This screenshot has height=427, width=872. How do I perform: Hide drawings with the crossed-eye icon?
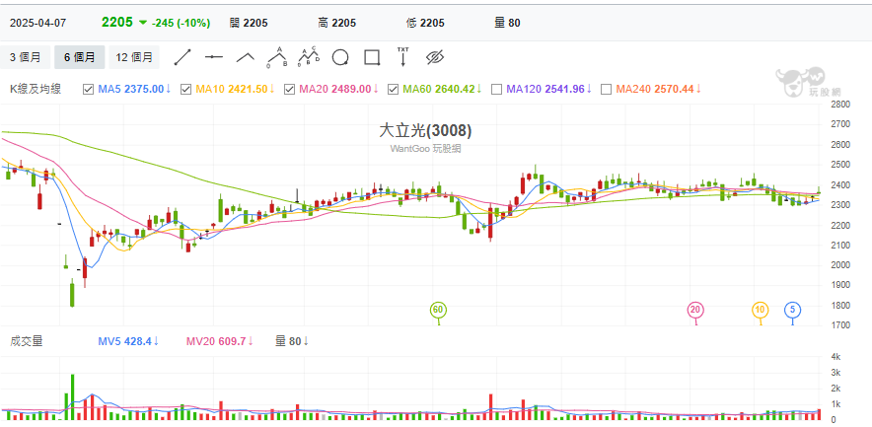point(436,56)
